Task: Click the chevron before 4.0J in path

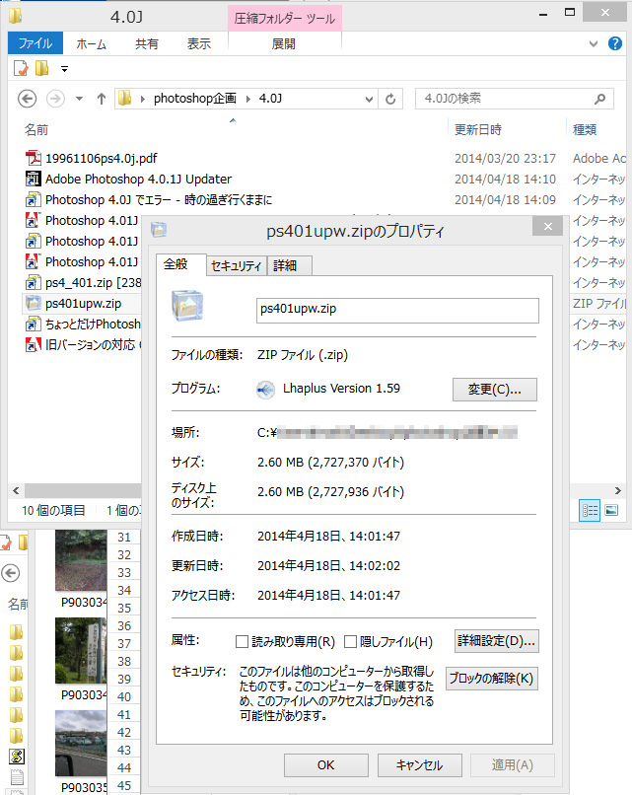Action: point(248,99)
